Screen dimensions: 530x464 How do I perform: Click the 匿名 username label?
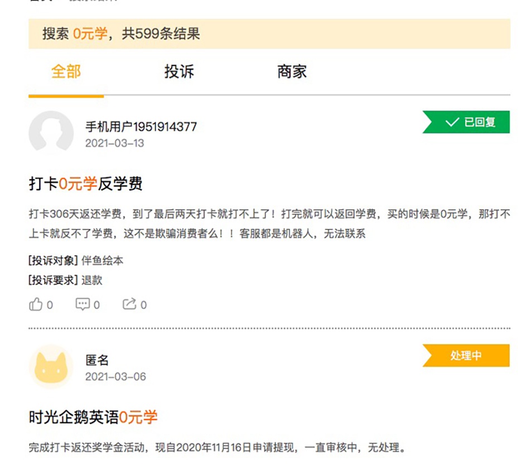tap(98, 360)
